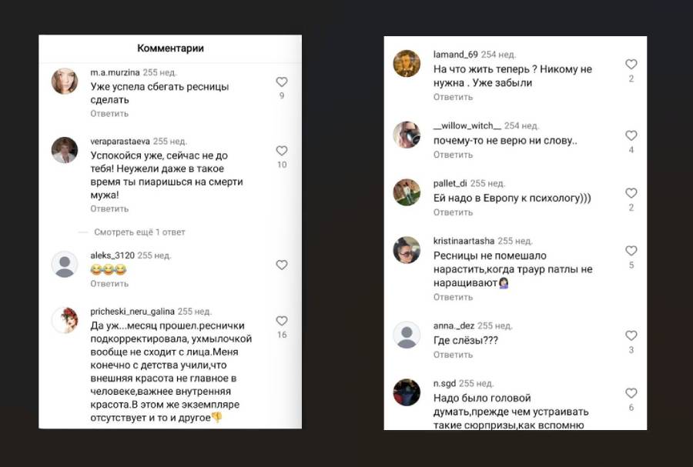Image resolution: width=693 pixels, height=467 pixels.
Task: Expand "Смотреть ещё 1 ответ" replies
Action: pos(139,232)
